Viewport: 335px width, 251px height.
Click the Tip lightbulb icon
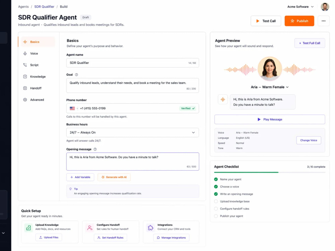pos(70,189)
